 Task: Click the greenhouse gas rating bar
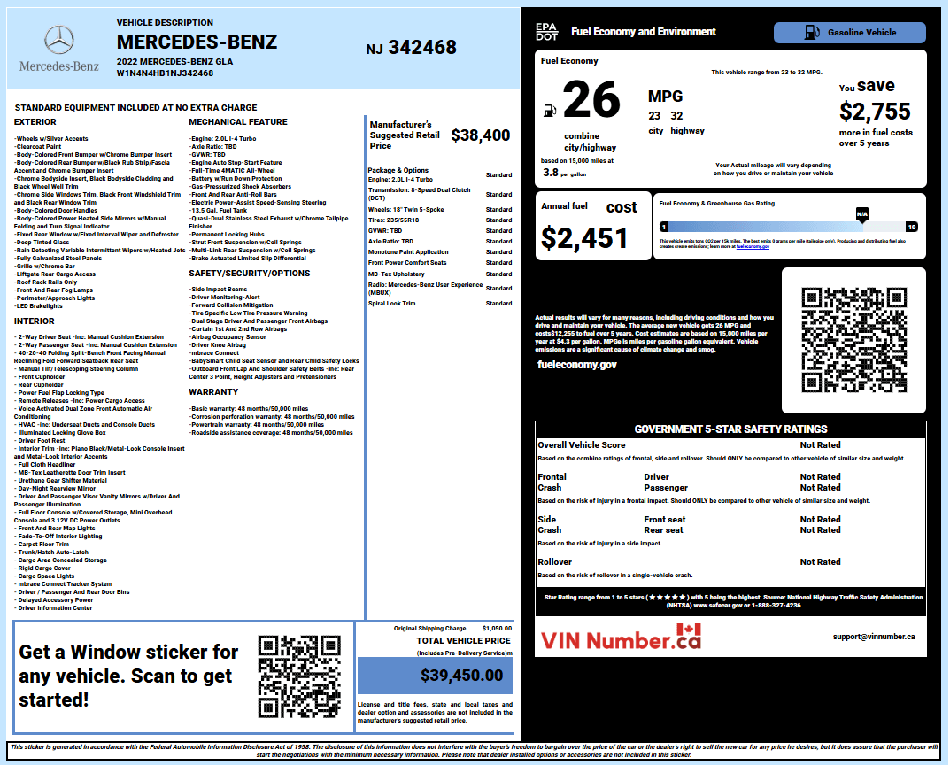(x=788, y=228)
